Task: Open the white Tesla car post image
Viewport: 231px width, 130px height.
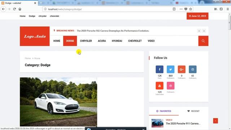Action: pyautogui.click(x=58, y=102)
